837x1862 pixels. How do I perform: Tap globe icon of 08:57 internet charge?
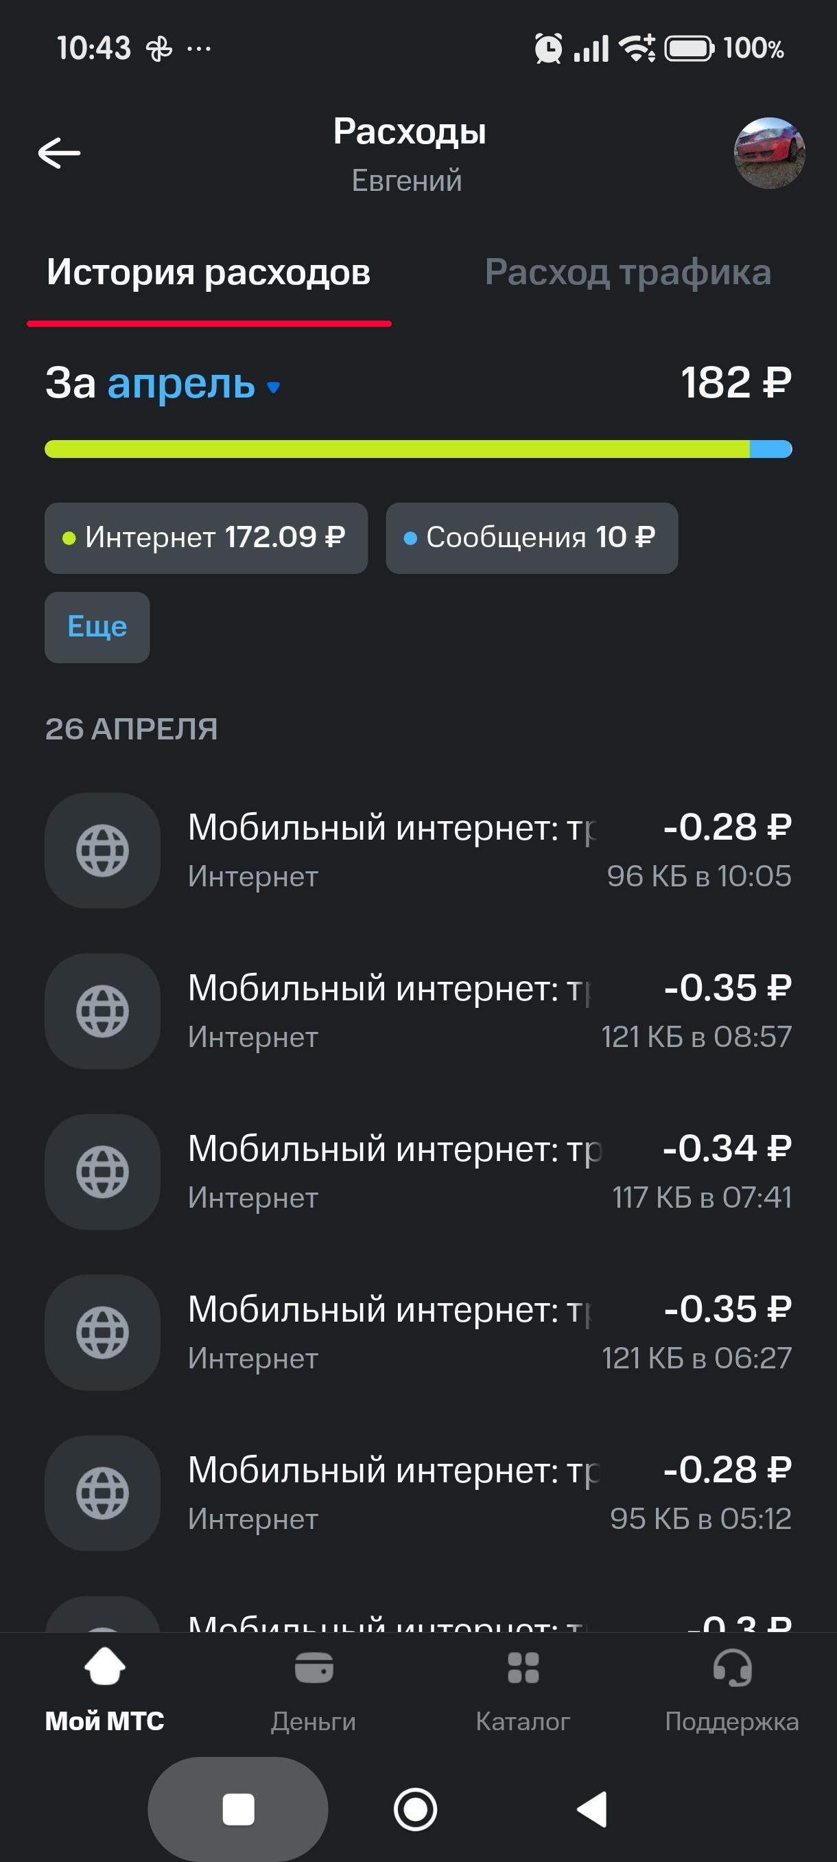pyautogui.click(x=102, y=1011)
